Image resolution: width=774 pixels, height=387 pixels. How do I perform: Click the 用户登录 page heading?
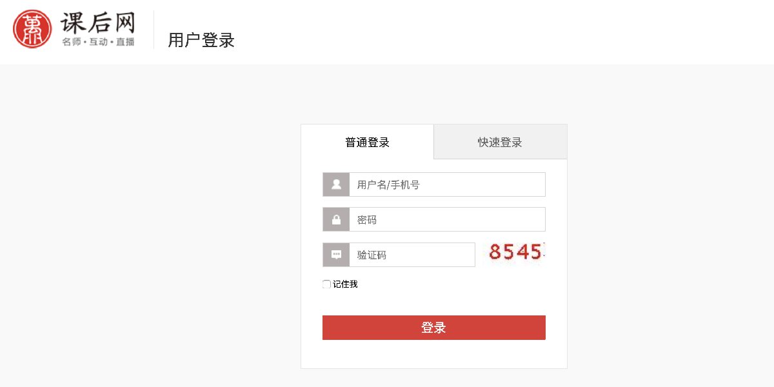(x=201, y=41)
